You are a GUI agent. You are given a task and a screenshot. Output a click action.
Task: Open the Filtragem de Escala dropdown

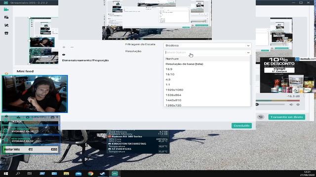coord(207,46)
